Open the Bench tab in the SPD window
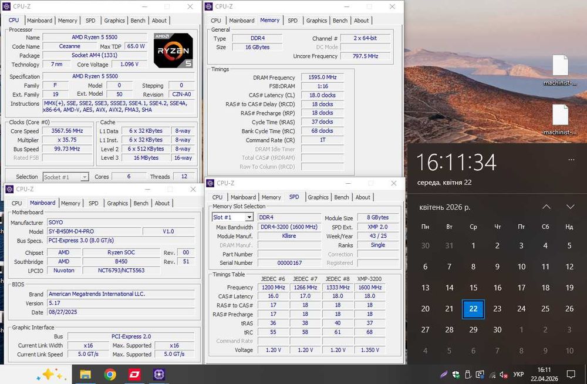The image size is (587, 384). click(342, 197)
